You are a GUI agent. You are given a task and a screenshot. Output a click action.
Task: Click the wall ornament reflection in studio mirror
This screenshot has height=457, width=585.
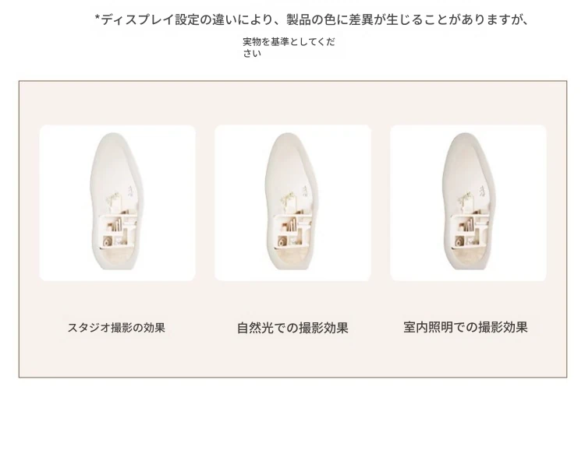(130, 191)
